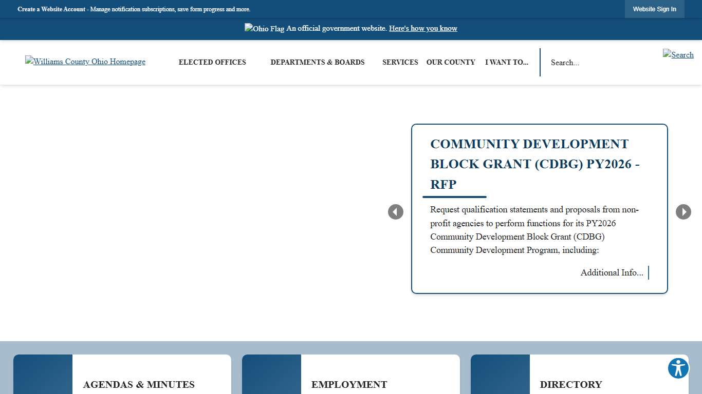Click Create a Website Account

(51, 9)
